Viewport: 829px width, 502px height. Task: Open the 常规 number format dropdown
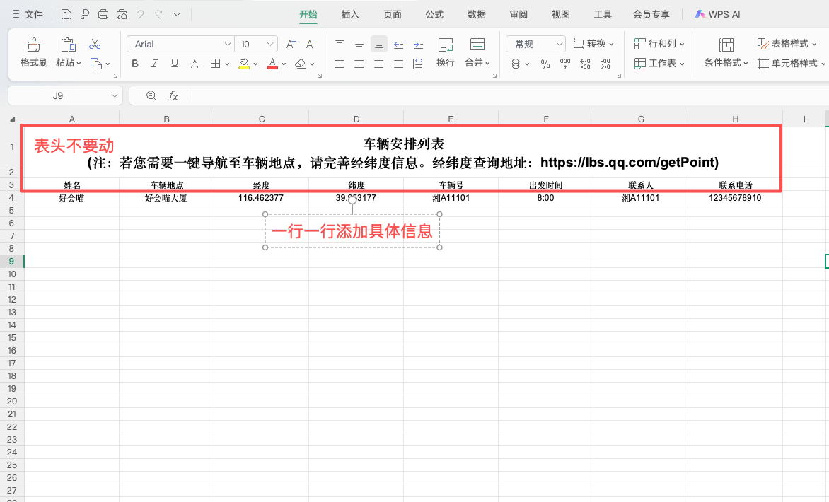559,44
